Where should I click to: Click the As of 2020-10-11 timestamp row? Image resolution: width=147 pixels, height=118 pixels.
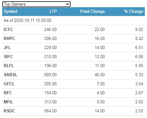(x=73, y=21)
